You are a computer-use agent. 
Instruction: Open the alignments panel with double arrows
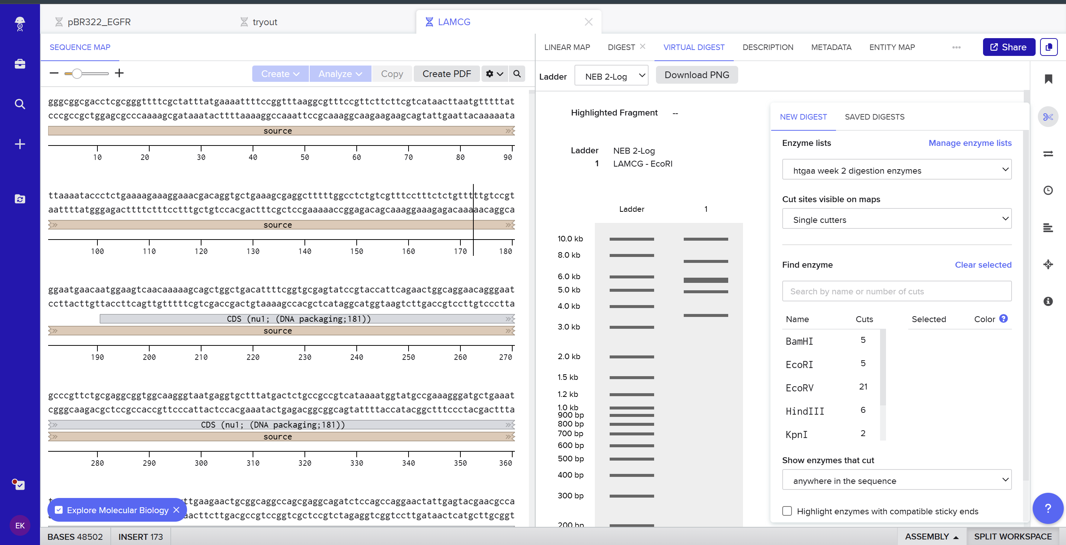(x=1049, y=154)
